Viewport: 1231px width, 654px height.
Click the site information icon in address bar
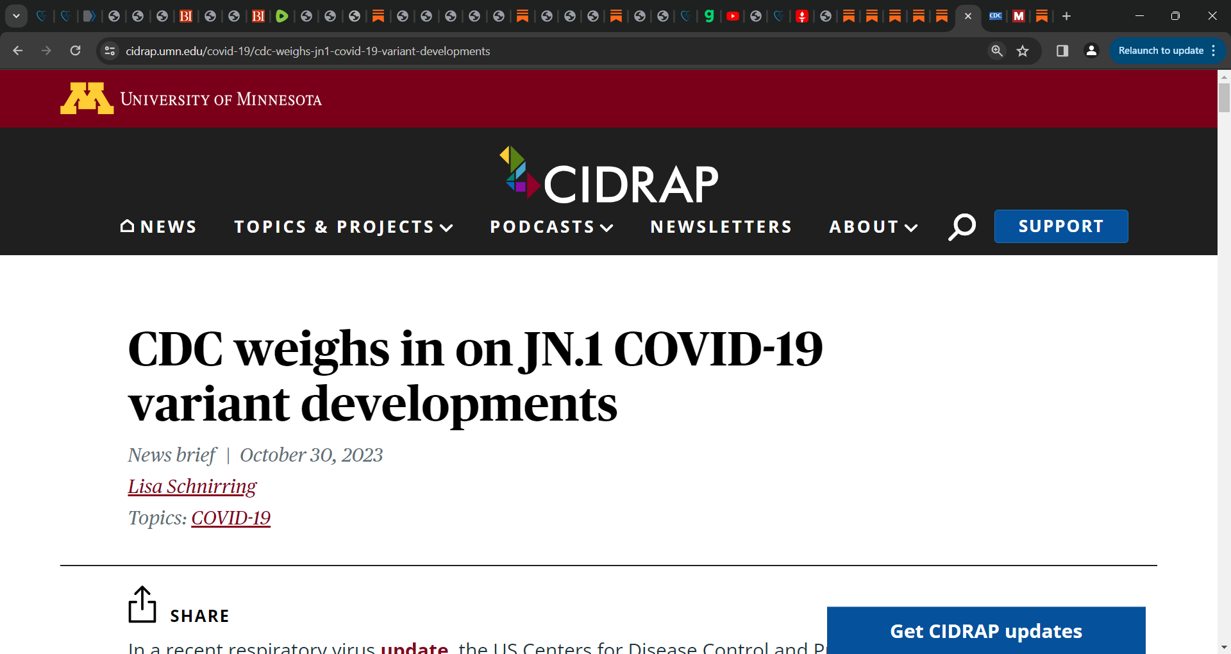click(x=110, y=51)
